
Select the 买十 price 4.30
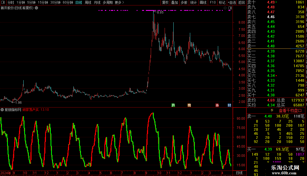(271, 95)
